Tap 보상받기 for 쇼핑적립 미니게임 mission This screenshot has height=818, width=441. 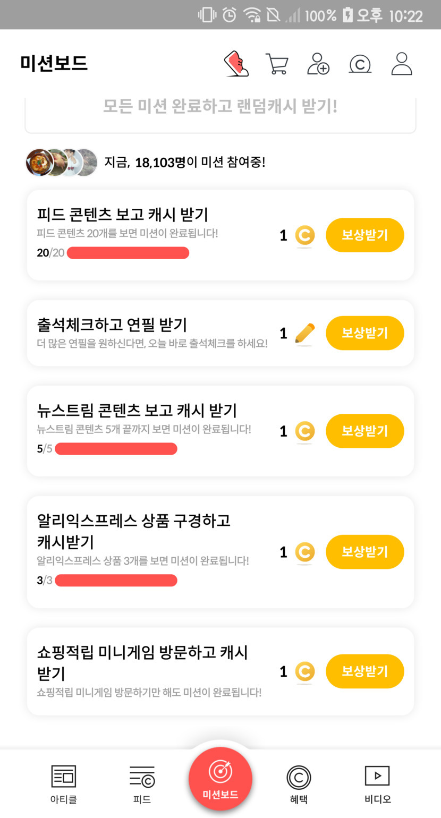click(364, 671)
